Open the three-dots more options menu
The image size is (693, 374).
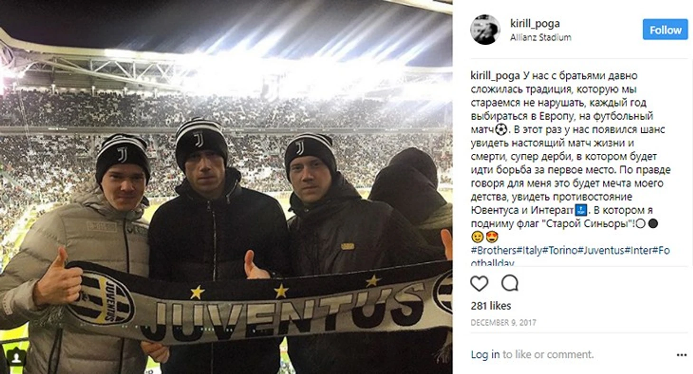point(682,355)
